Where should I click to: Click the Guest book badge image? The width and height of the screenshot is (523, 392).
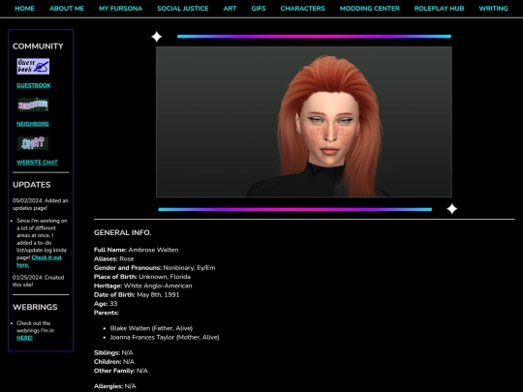click(x=33, y=67)
